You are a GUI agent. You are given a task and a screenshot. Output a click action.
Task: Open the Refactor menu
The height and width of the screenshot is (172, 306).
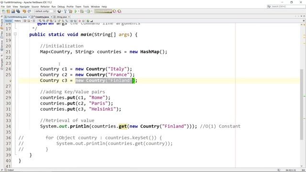pos(45,7)
